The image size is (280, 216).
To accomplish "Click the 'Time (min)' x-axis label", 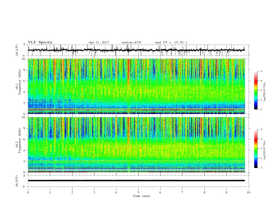I will (x=141, y=196).
